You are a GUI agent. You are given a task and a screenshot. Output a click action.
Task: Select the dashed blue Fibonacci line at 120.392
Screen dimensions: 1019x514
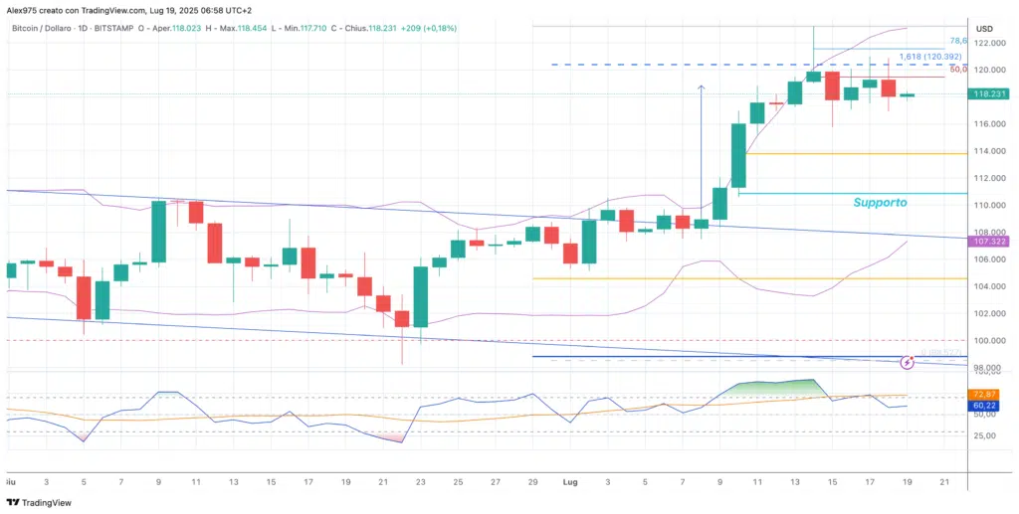click(697, 65)
